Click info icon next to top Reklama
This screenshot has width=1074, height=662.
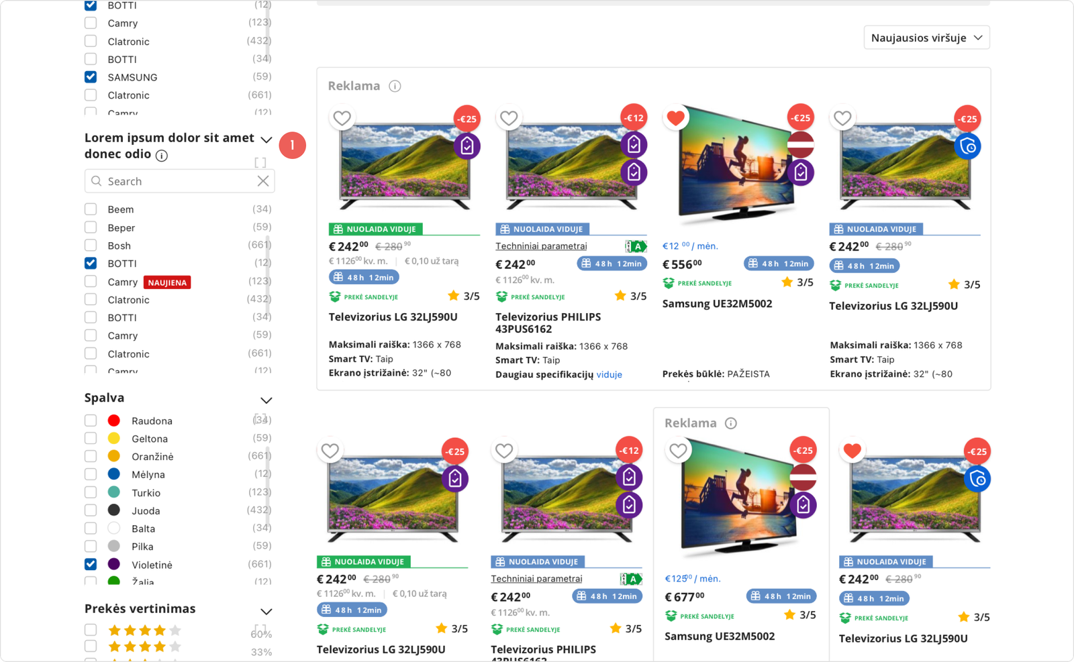(395, 86)
